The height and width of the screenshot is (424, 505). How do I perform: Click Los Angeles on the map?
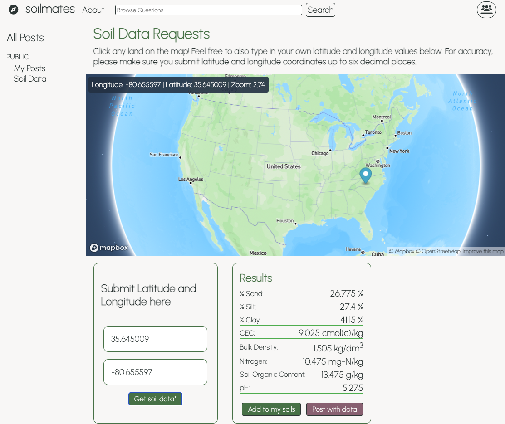[191, 180]
